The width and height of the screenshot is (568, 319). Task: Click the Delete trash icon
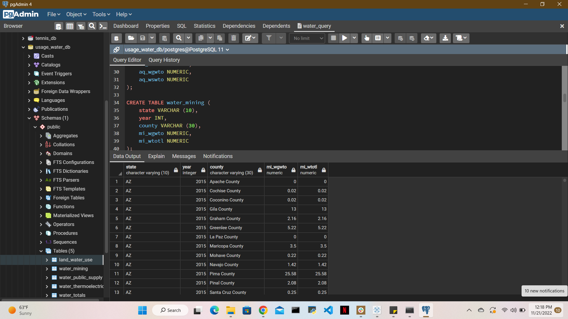coord(234,38)
